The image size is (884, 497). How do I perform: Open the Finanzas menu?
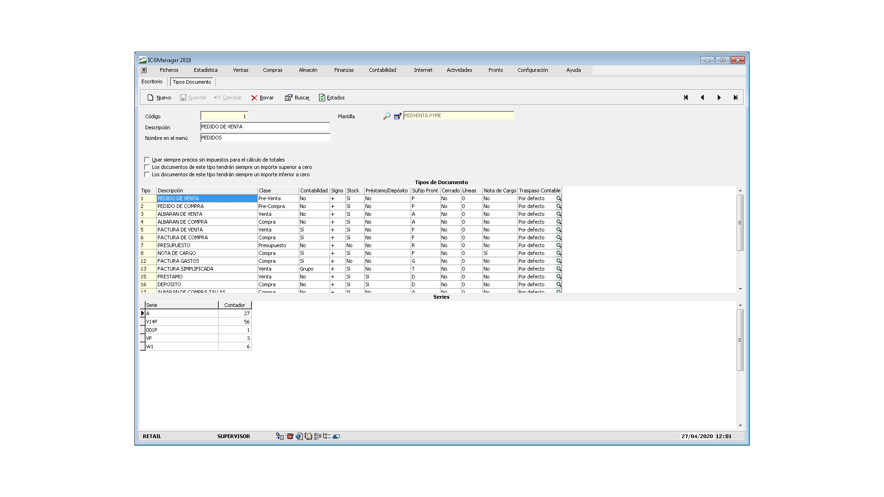(344, 70)
